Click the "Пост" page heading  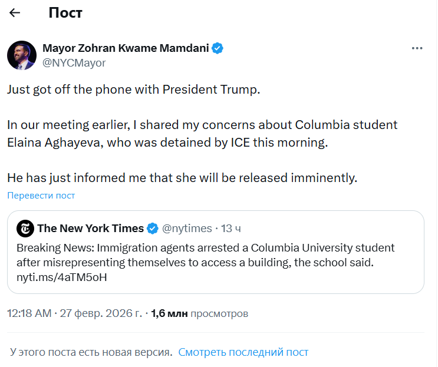(x=65, y=12)
